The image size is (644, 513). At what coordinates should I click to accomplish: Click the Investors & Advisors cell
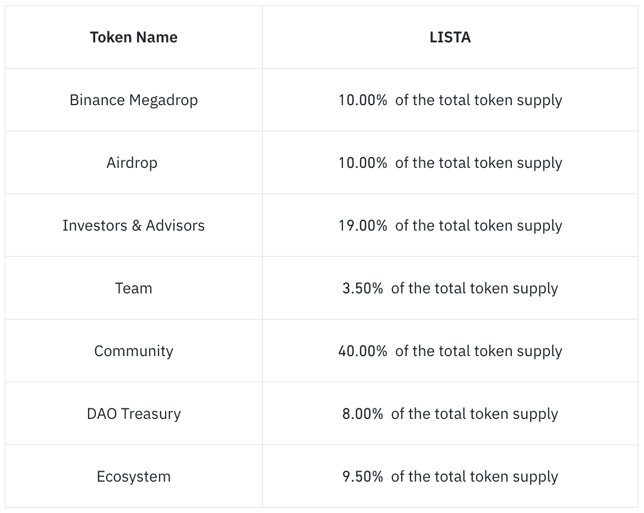[134, 226]
